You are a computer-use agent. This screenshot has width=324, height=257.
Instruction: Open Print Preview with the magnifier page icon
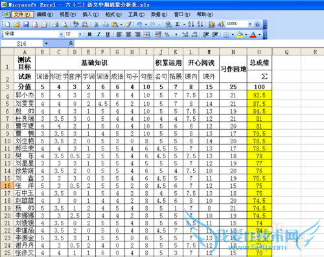(65, 25)
